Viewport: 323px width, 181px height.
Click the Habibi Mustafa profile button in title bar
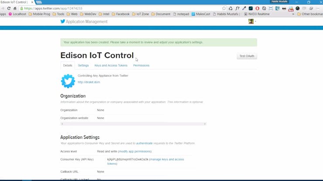tap(279, 2)
